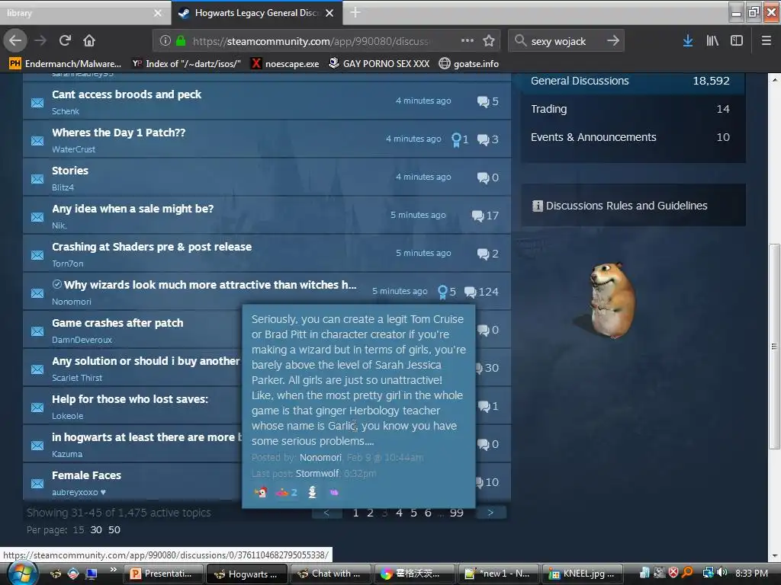
Task: Close the library tab
Action: (x=158, y=13)
